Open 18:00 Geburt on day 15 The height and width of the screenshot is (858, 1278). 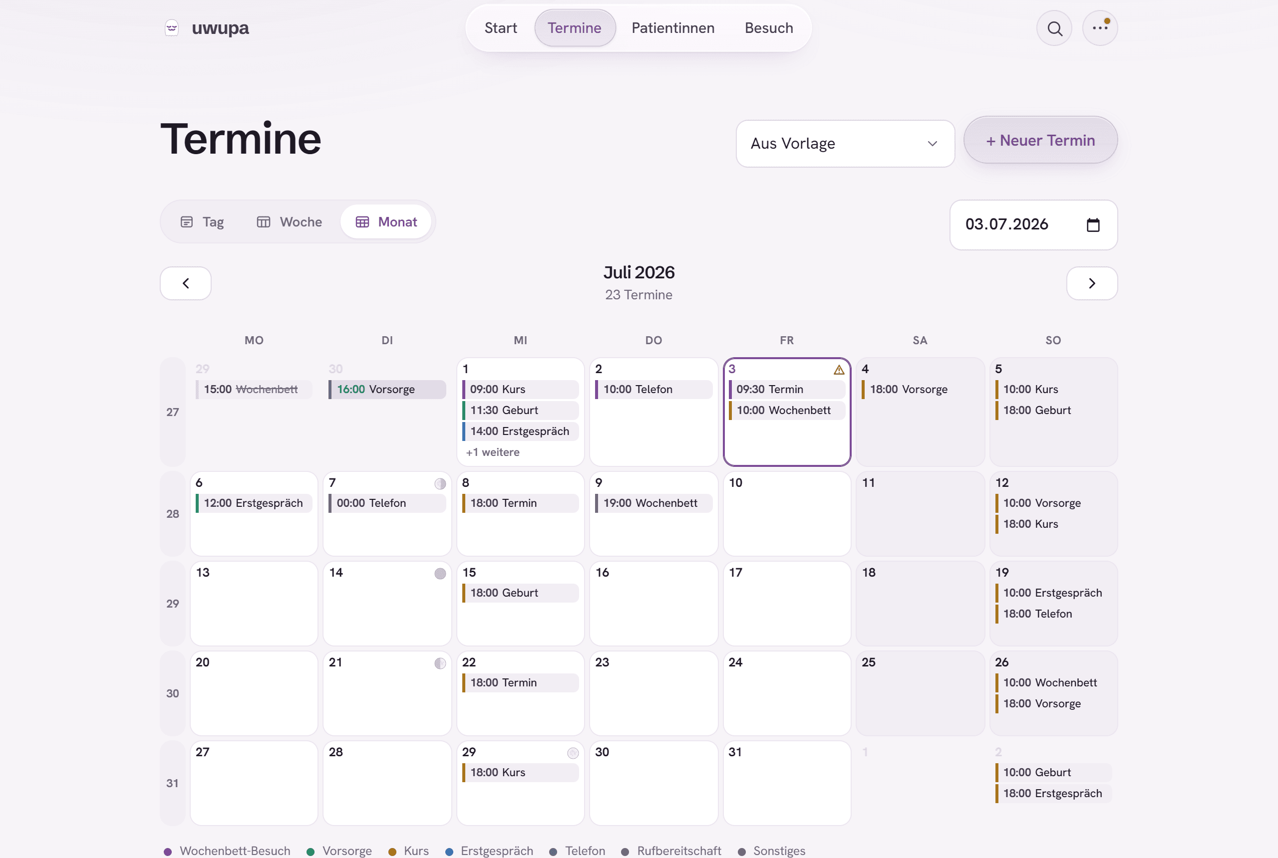(520, 593)
